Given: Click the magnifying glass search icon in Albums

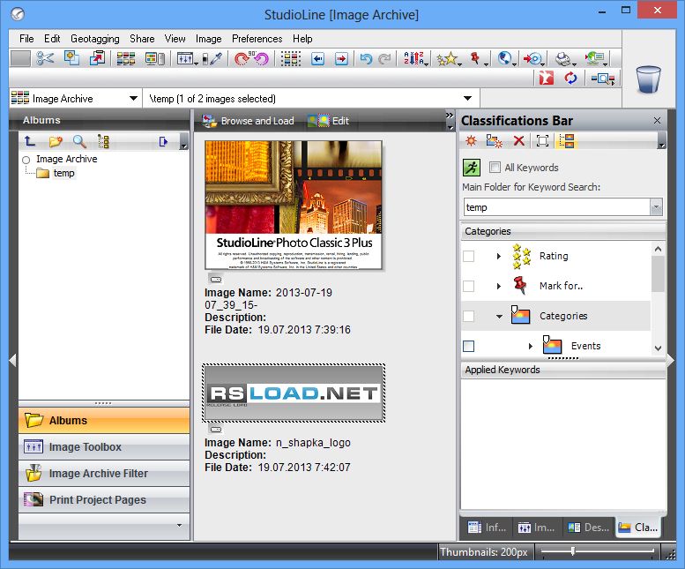Looking at the screenshot, I should pos(79,141).
